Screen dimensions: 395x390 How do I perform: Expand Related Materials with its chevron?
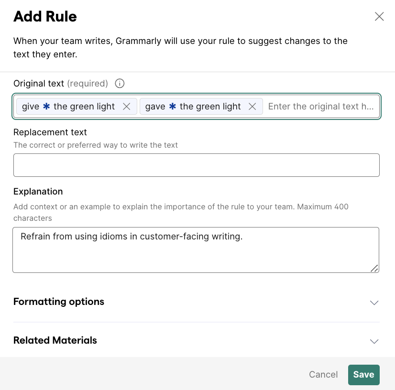pyautogui.click(x=374, y=341)
